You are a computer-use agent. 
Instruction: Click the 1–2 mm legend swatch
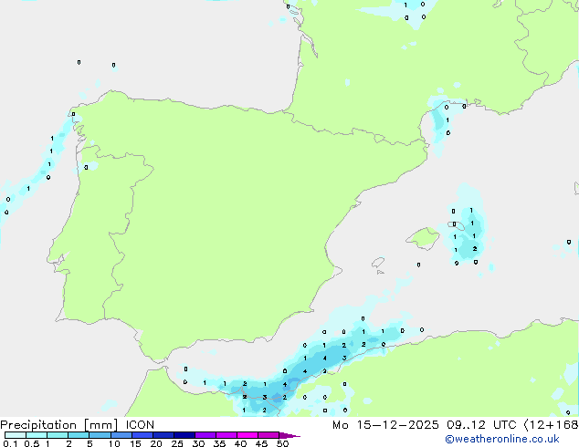(58, 435)
